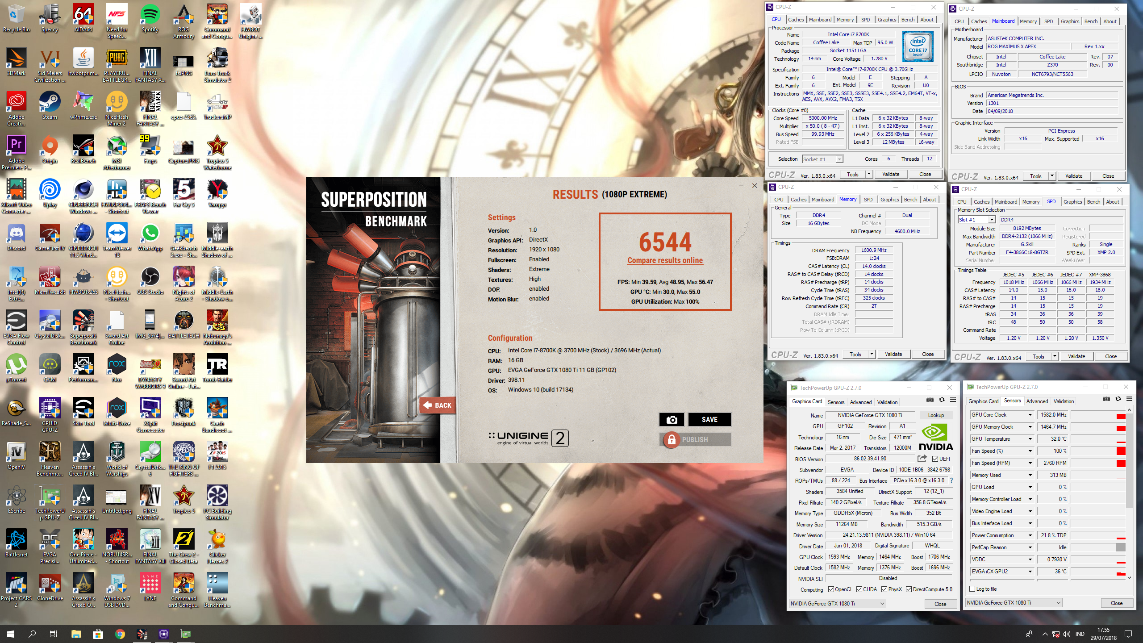Open CPUID CPU-Z desktop shortcut
This screenshot has height=643, width=1143.
[50, 415]
